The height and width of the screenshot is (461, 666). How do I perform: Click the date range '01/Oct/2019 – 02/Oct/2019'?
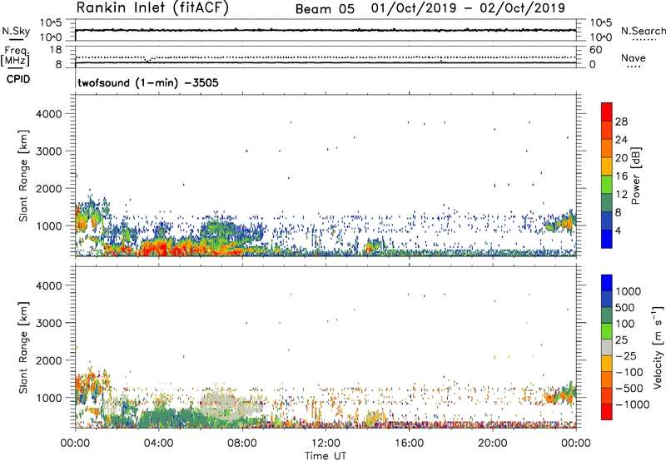click(468, 8)
